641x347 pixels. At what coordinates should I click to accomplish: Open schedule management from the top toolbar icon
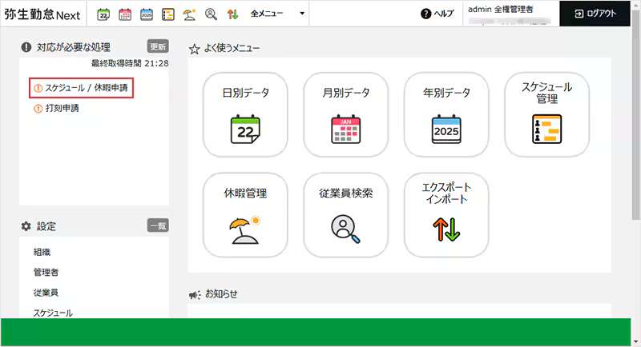[x=168, y=14]
